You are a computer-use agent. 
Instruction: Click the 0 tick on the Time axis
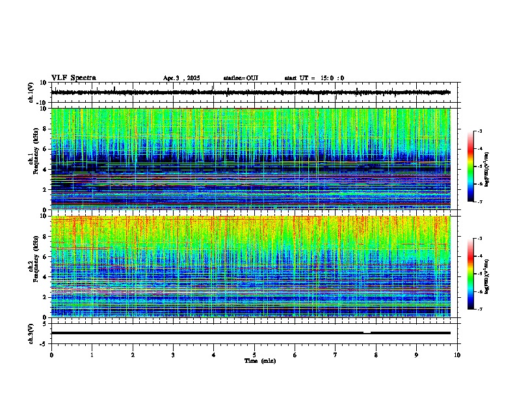click(x=51, y=355)
